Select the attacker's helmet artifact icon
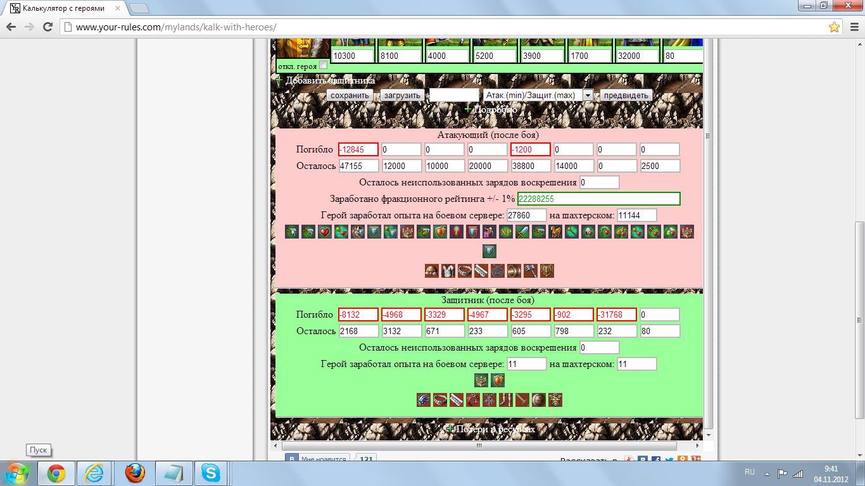 coord(432,271)
